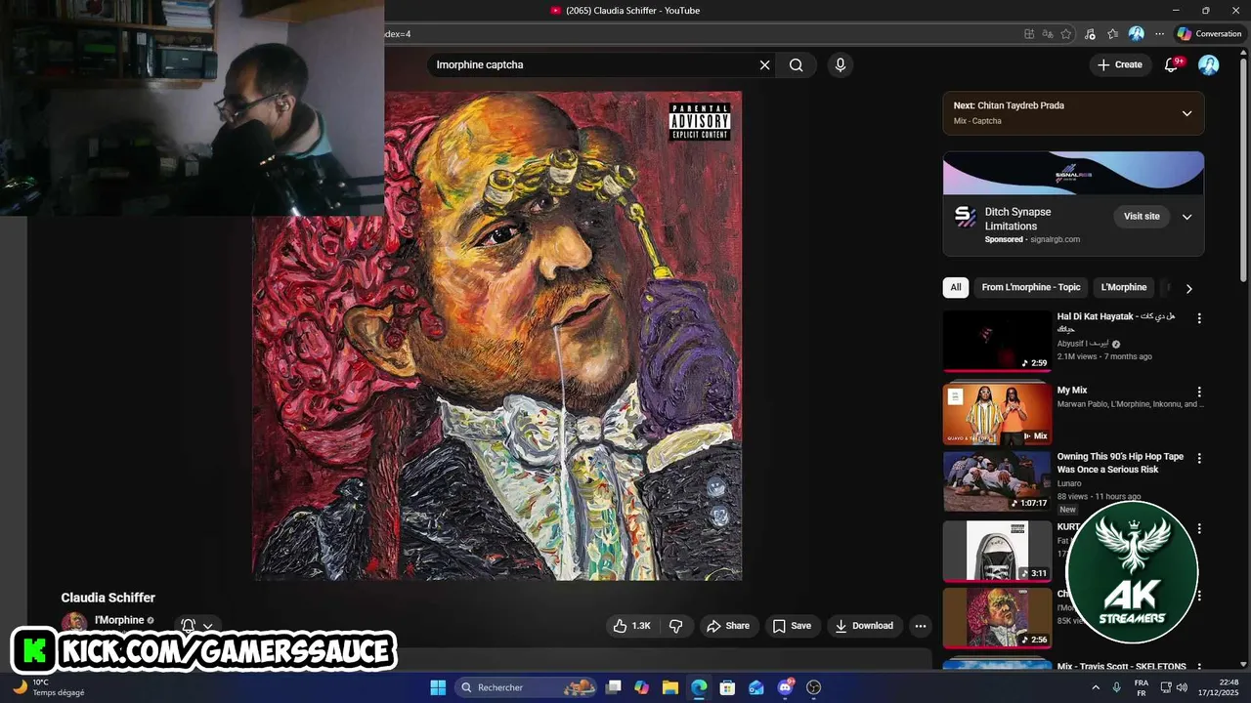Open Task View on the taskbar
This screenshot has height=703, width=1251.
pyautogui.click(x=613, y=687)
